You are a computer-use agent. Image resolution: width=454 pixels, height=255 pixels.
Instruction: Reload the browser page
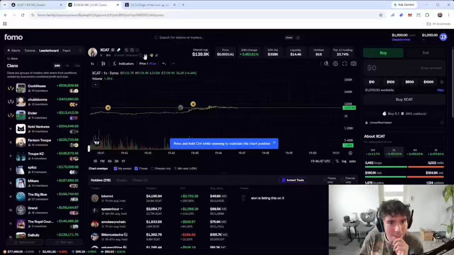coord(23,15)
